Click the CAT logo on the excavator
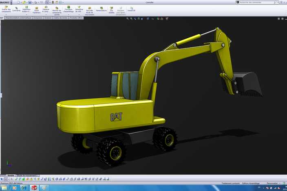 pos(116,117)
